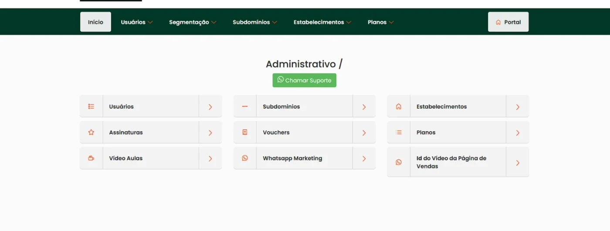This screenshot has height=231, width=610.
Task: Expand the Usuários dropdown in navbar
Action: [x=137, y=22]
